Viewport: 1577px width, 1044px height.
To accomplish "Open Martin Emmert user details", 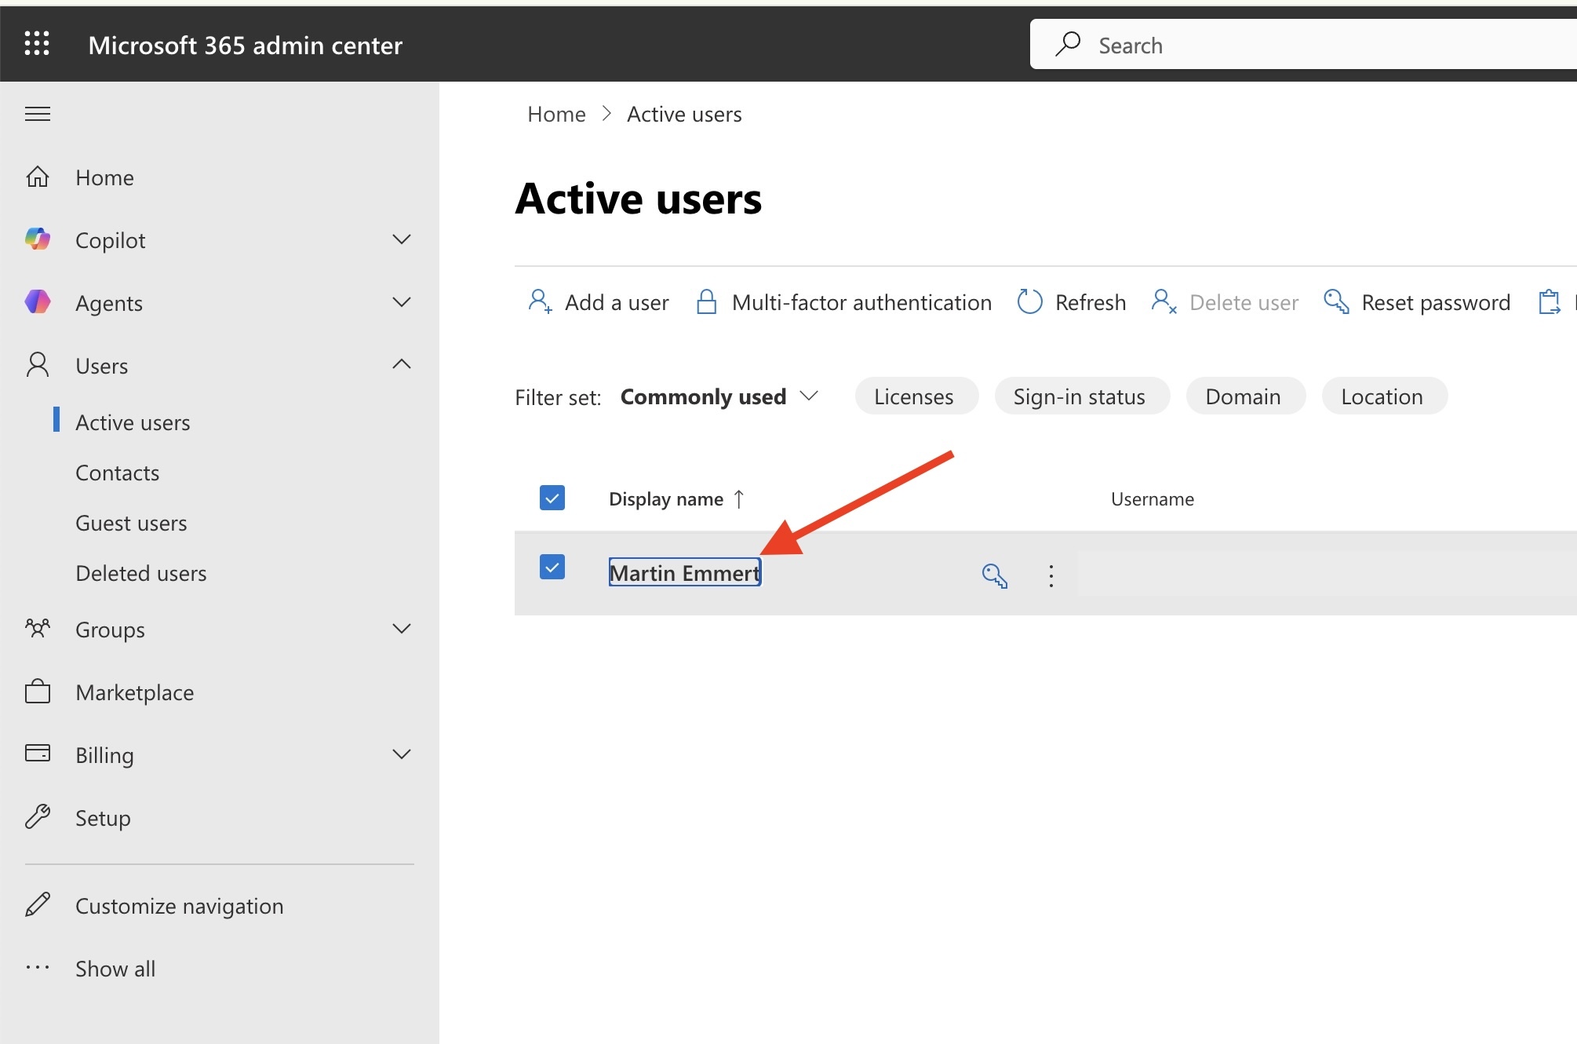I will (684, 573).
